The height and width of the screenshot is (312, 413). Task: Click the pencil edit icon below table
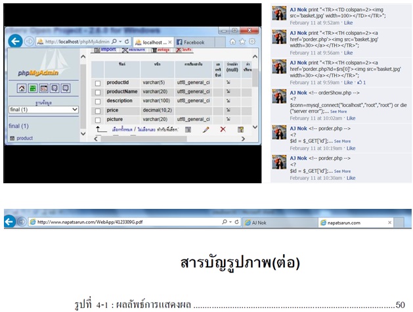tap(206, 130)
